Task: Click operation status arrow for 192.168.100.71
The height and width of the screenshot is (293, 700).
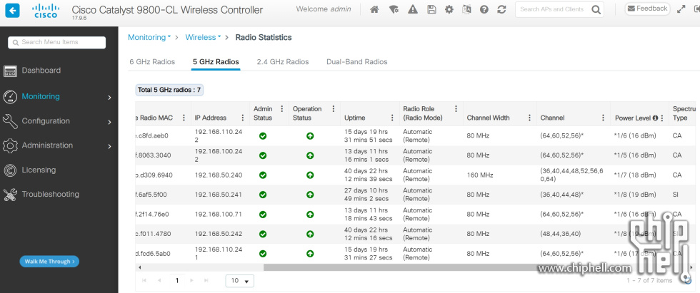Action: (310, 214)
